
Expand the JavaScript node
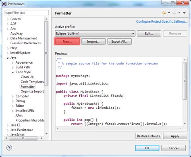8,135
